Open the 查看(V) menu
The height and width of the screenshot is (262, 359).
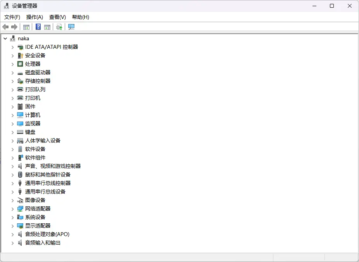(x=57, y=17)
